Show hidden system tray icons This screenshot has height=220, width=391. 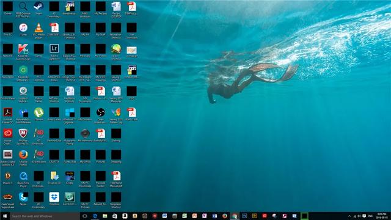point(349,216)
